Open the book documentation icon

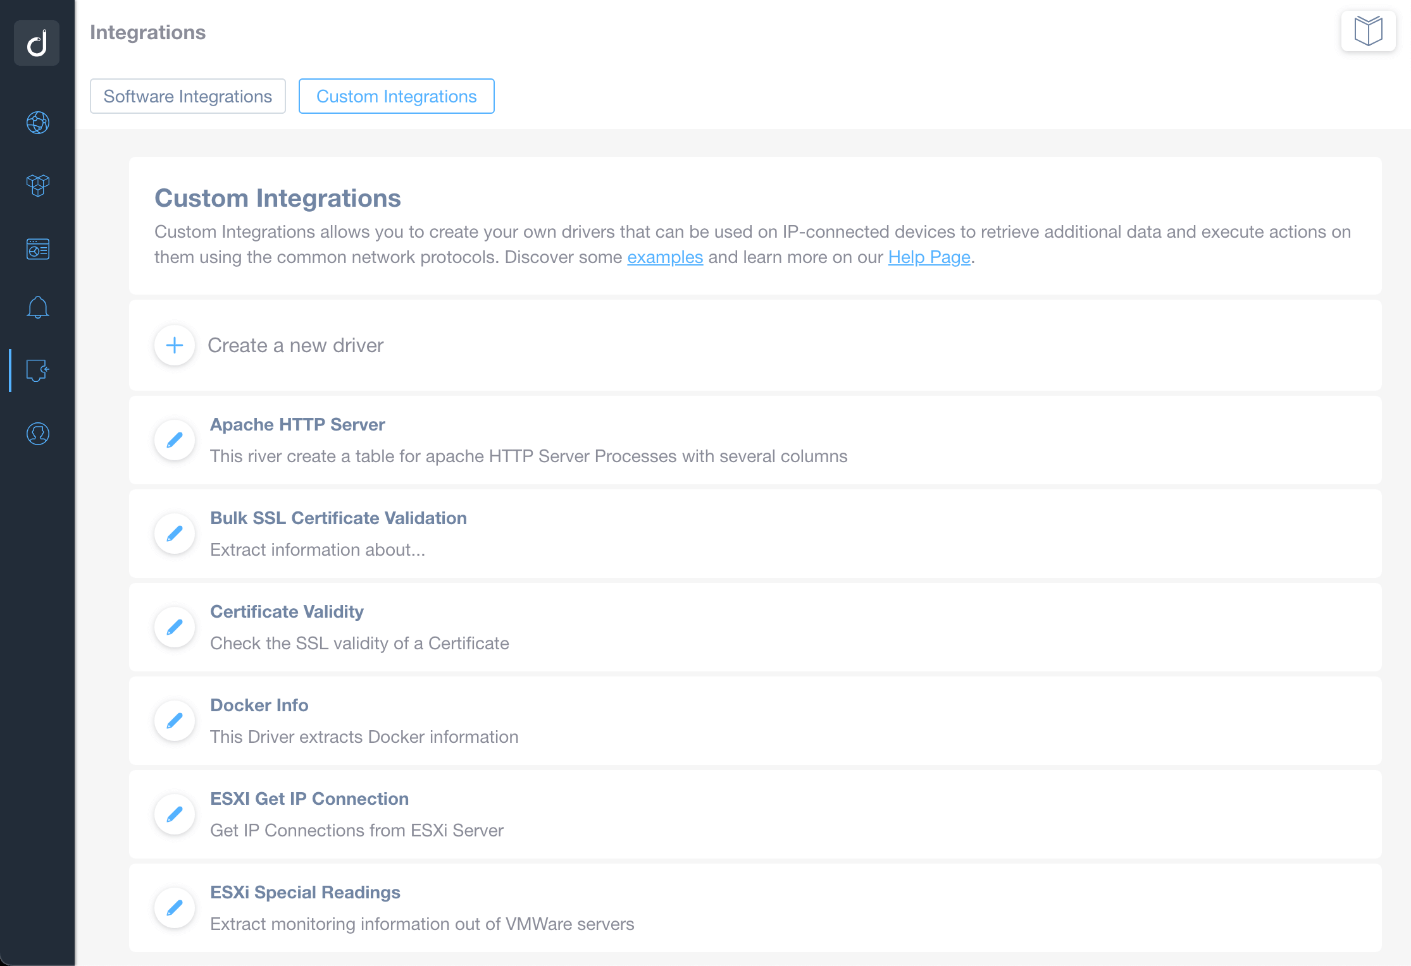pyautogui.click(x=1368, y=31)
